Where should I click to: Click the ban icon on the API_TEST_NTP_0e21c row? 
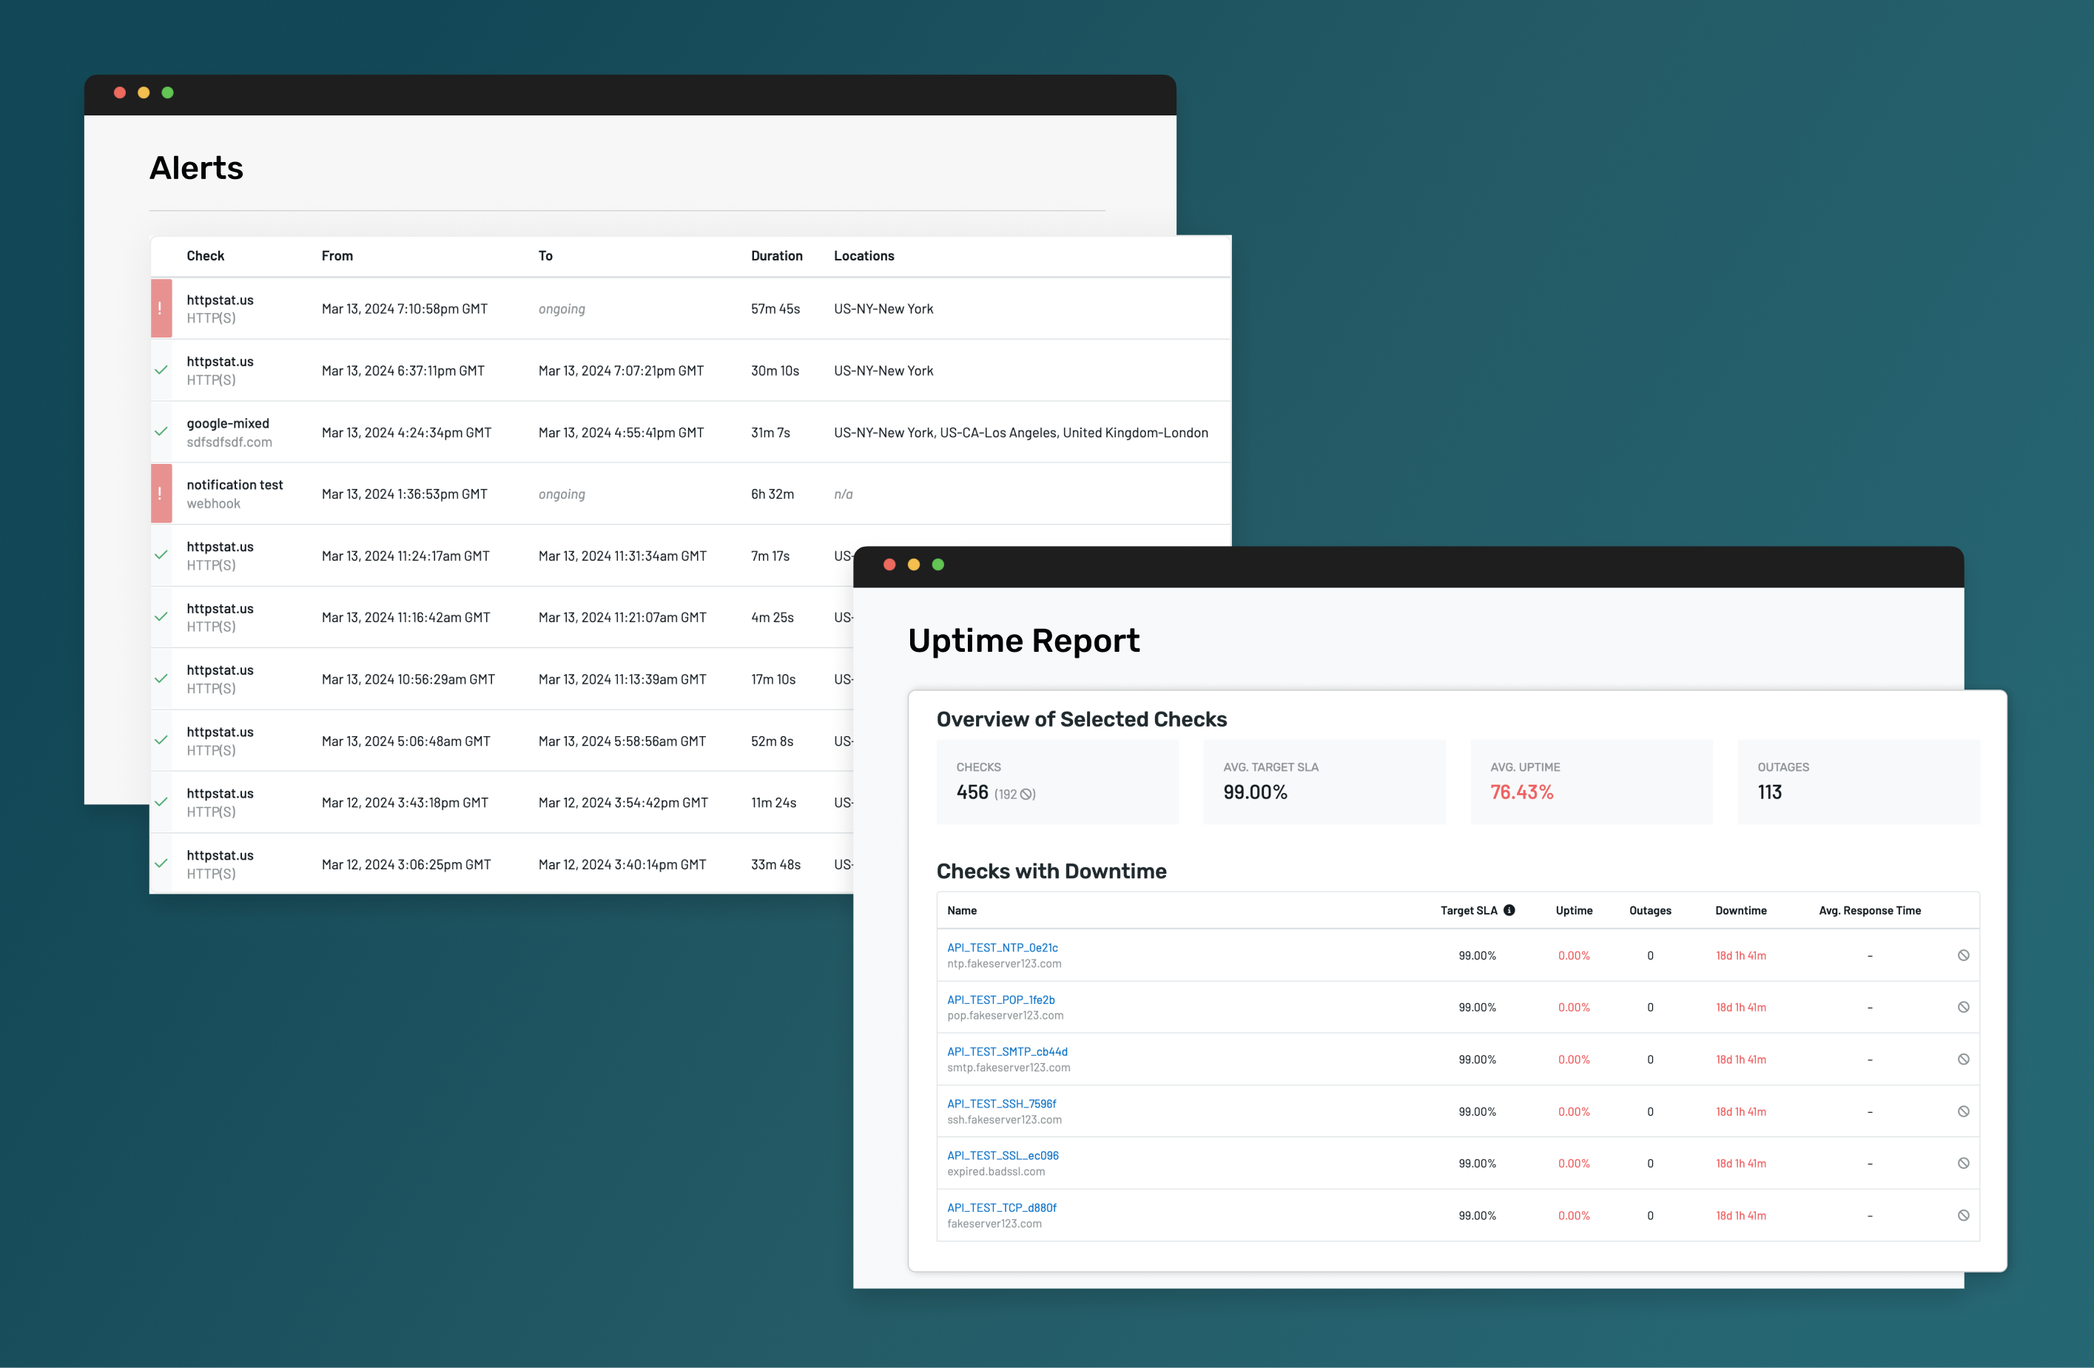pos(1964,955)
